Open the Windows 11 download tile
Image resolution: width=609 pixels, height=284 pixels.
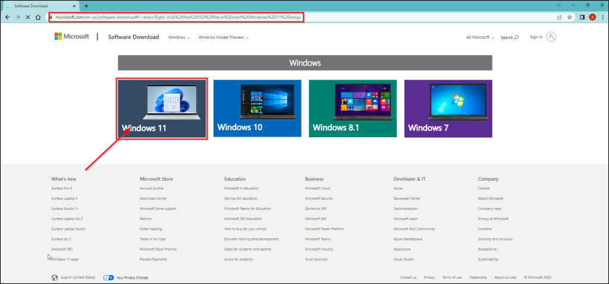tap(162, 109)
